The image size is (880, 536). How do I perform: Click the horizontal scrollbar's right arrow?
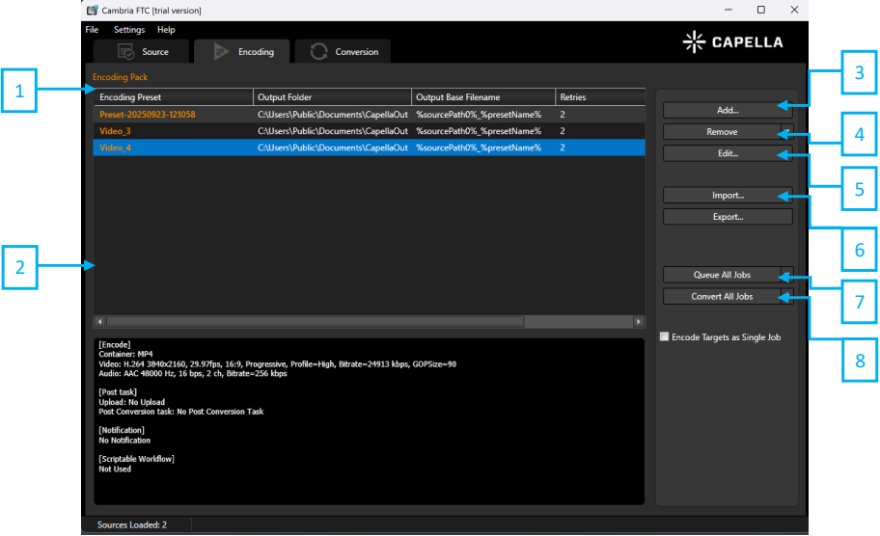tap(638, 322)
